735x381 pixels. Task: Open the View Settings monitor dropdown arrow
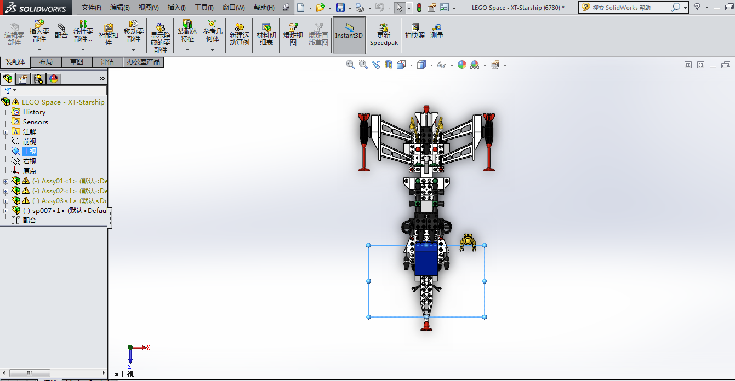[x=505, y=65]
